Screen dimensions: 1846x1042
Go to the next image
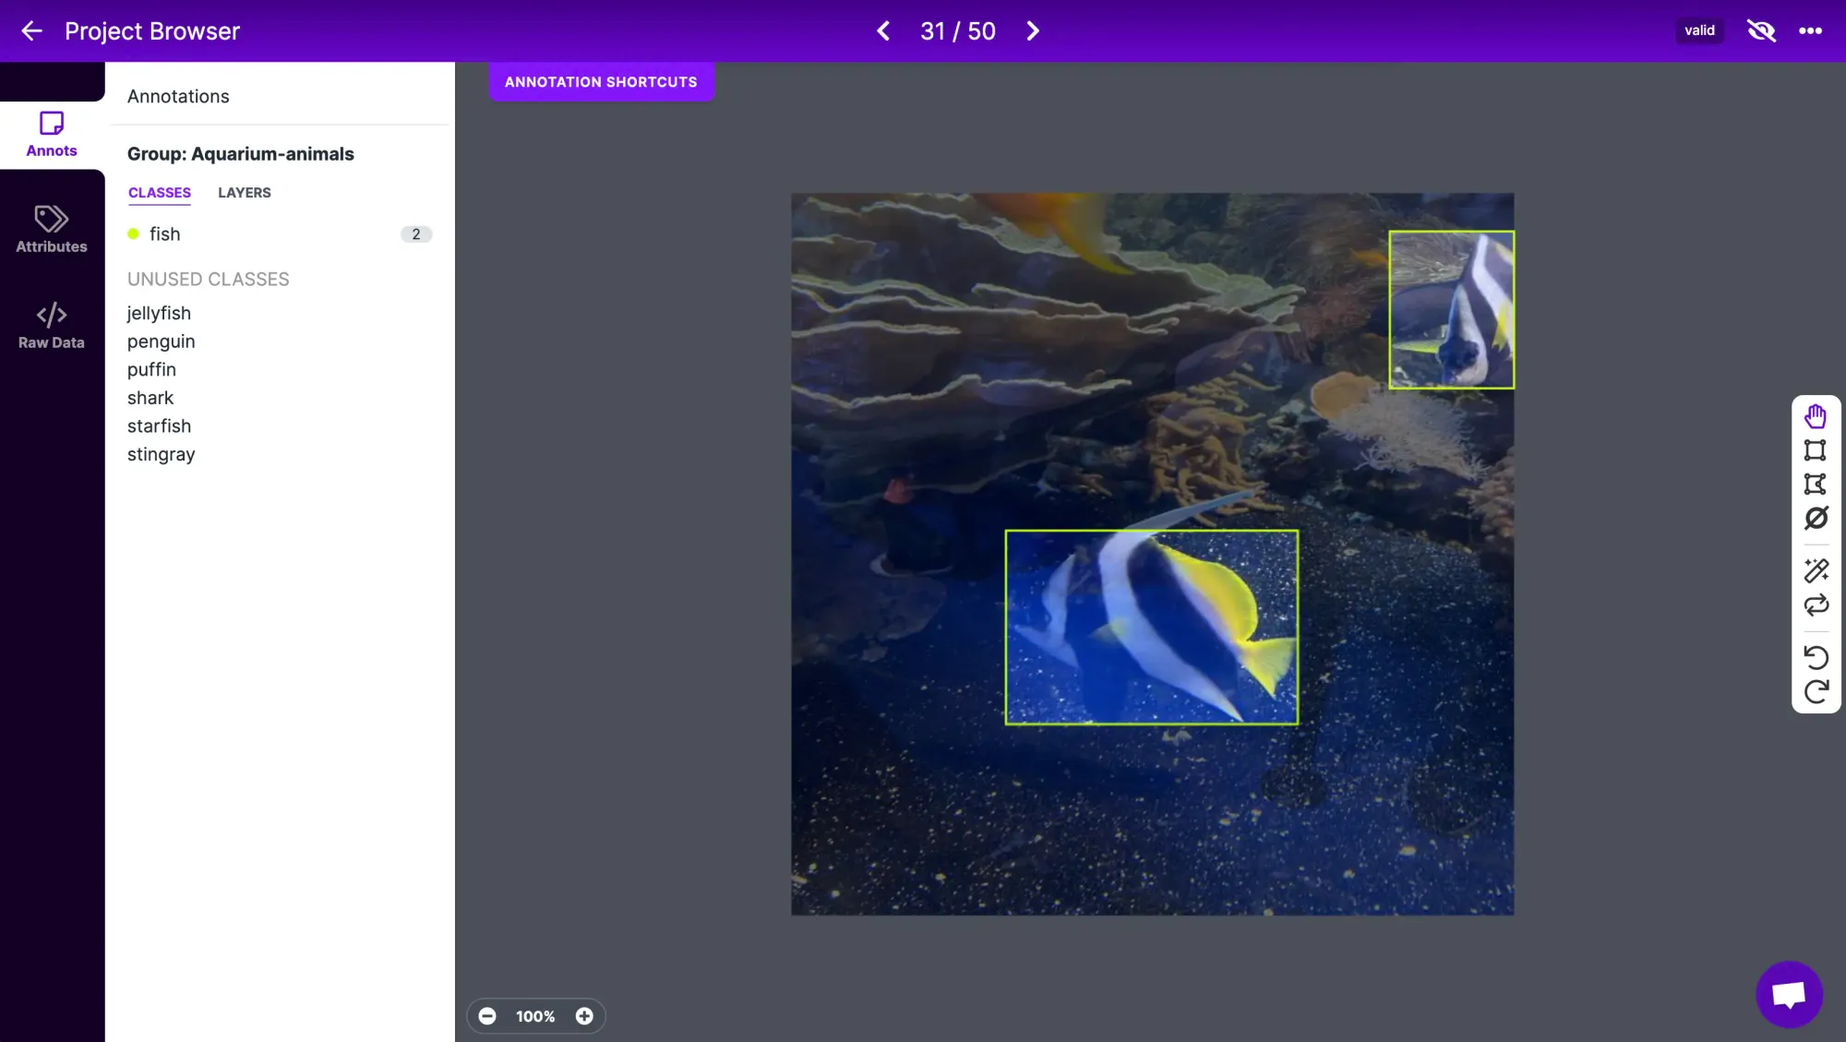click(x=1033, y=30)
